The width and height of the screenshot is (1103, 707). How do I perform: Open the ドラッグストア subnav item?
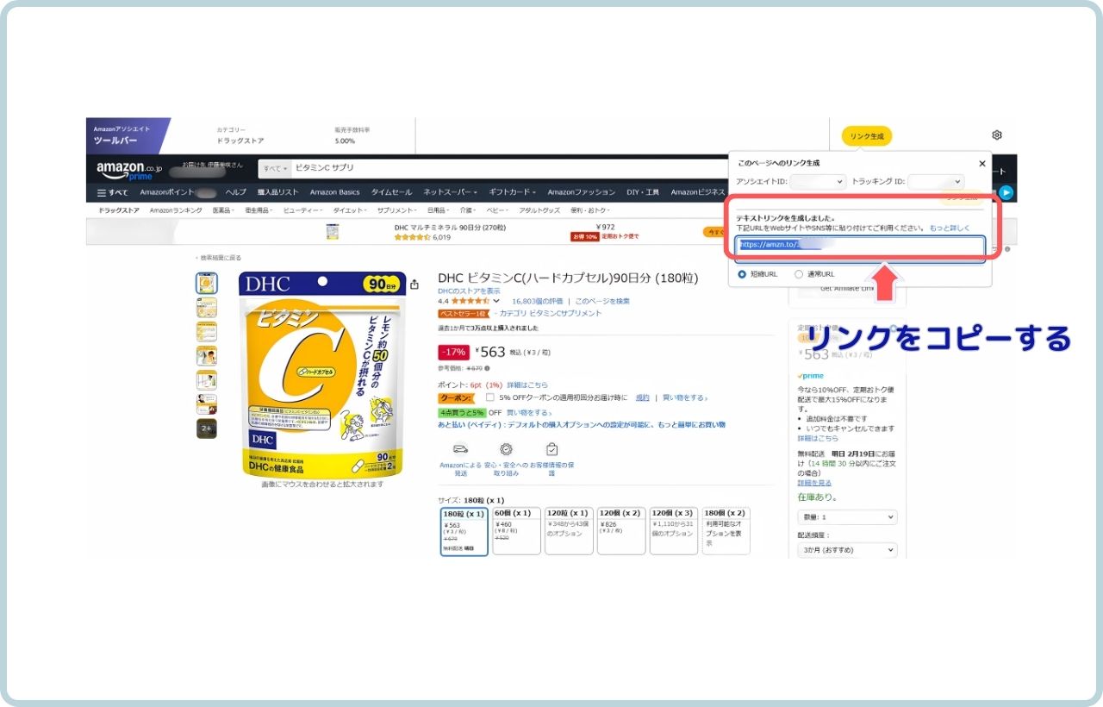click(119, 210)
